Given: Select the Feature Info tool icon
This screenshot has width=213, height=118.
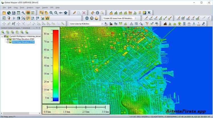Looking at the screenshot, I should click(97, 13).
